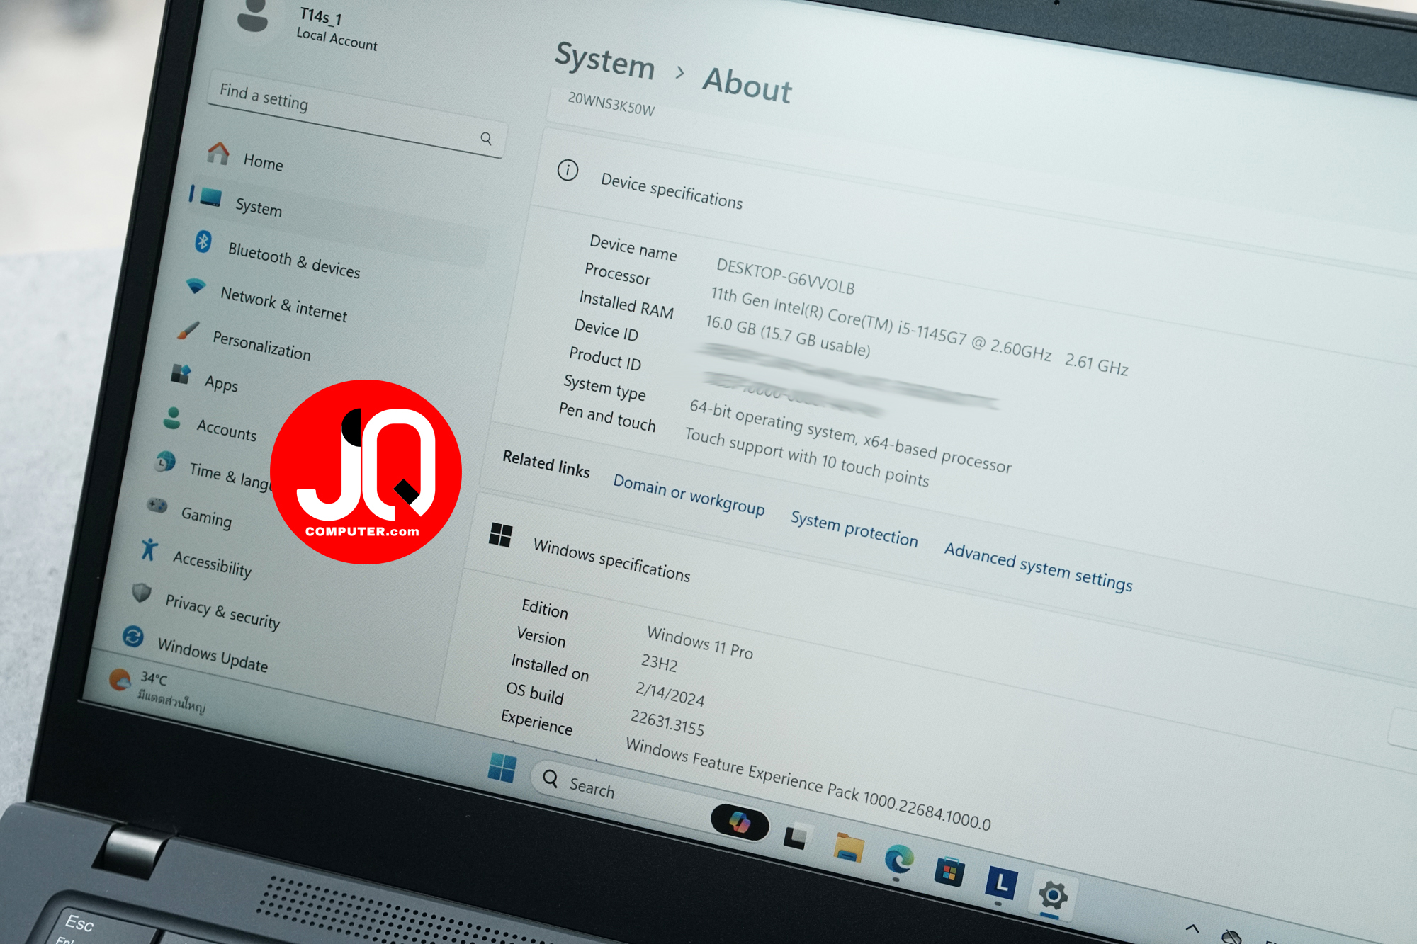Open Copilot from the taskbar
This screenshot has height=944, width=1417.
(740, 823)
